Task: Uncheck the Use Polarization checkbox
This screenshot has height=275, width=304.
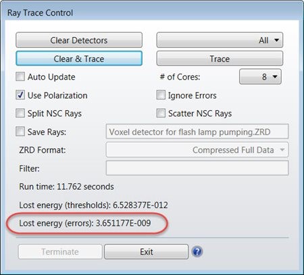Action: [x=20, y=95]
